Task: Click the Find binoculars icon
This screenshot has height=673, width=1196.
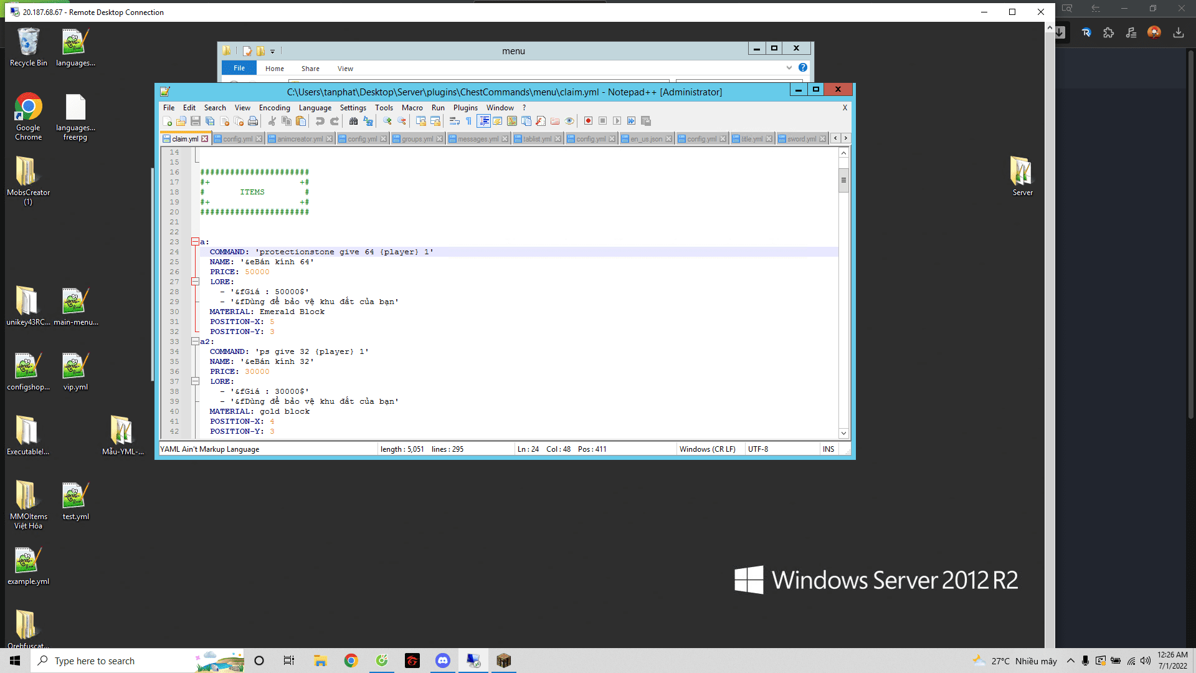Action: pos(353,121)
